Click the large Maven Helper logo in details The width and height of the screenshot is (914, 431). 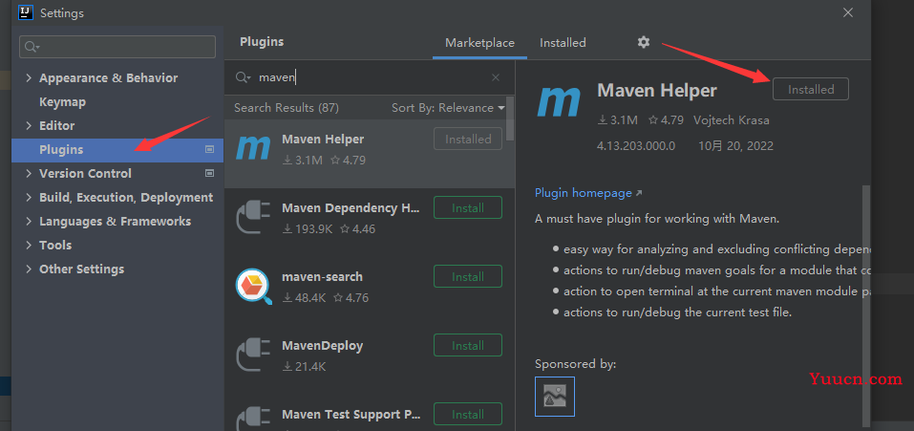(559, 102)
